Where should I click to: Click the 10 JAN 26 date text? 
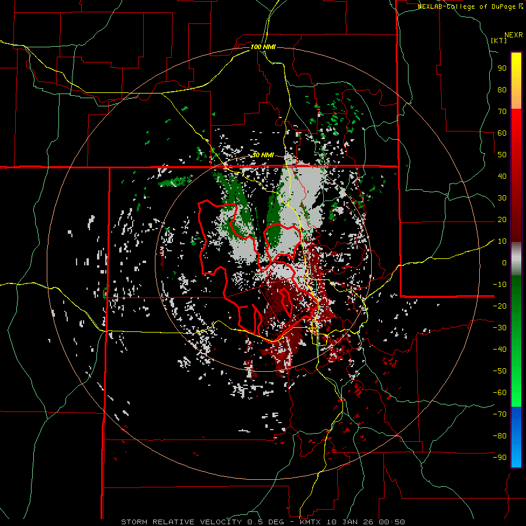pyautogui.click(x=350, y=522)
